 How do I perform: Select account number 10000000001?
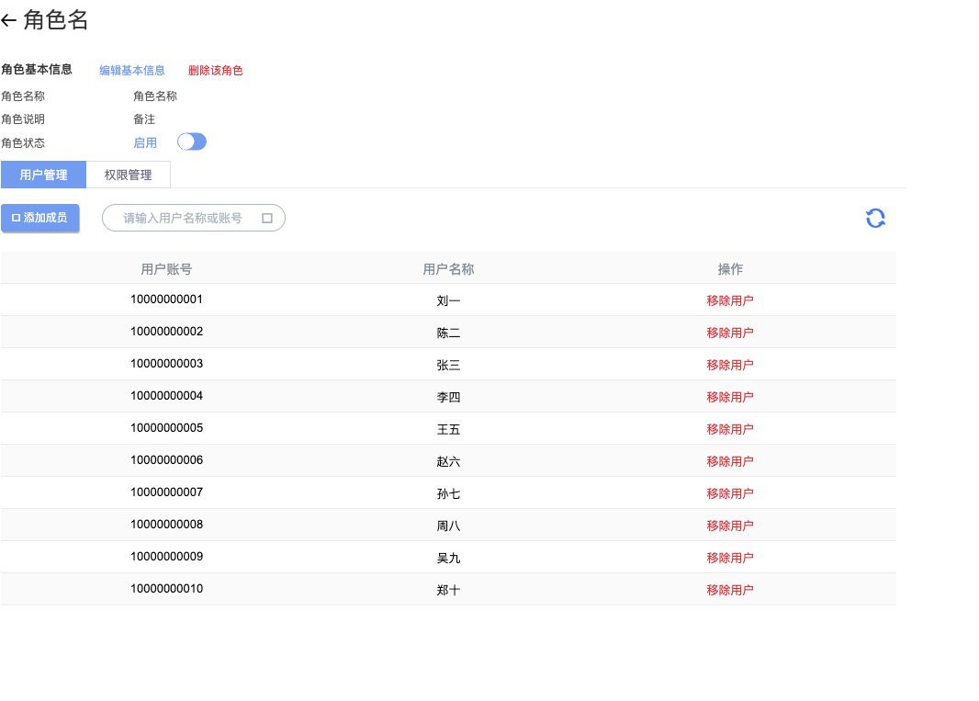pos(167,300)
